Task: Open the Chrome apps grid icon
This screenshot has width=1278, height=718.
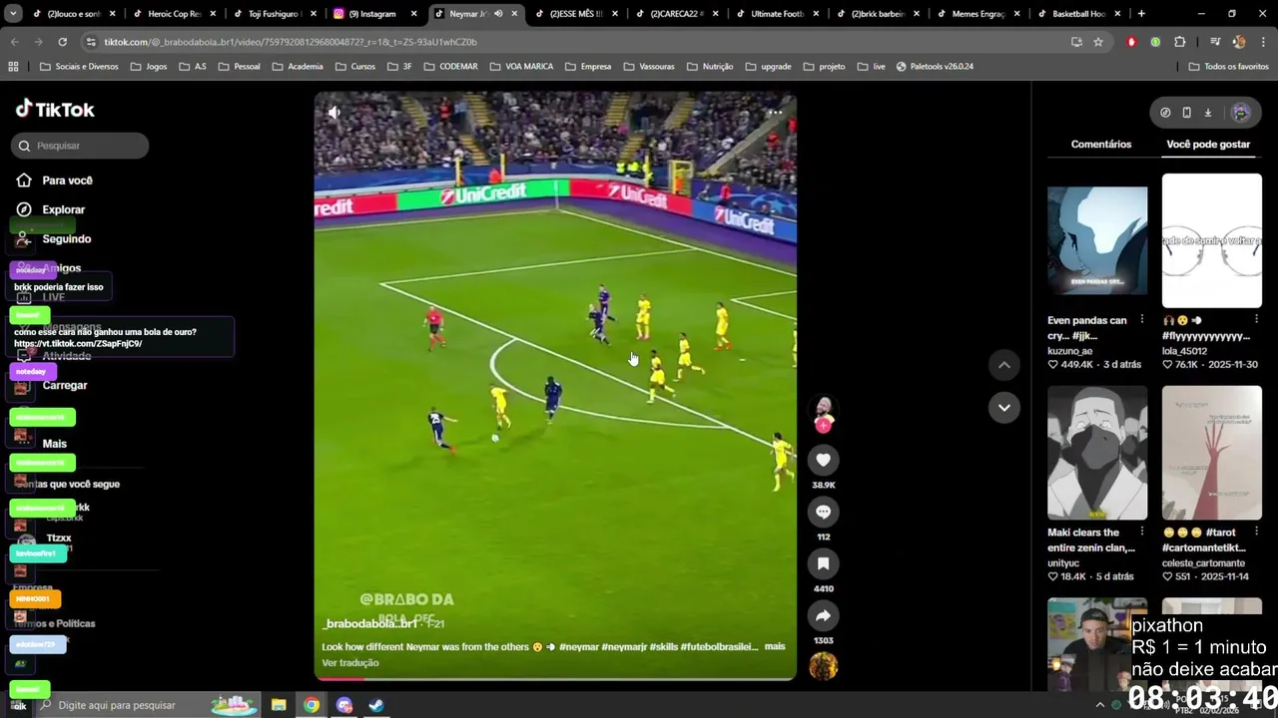Action: [13, 67]
